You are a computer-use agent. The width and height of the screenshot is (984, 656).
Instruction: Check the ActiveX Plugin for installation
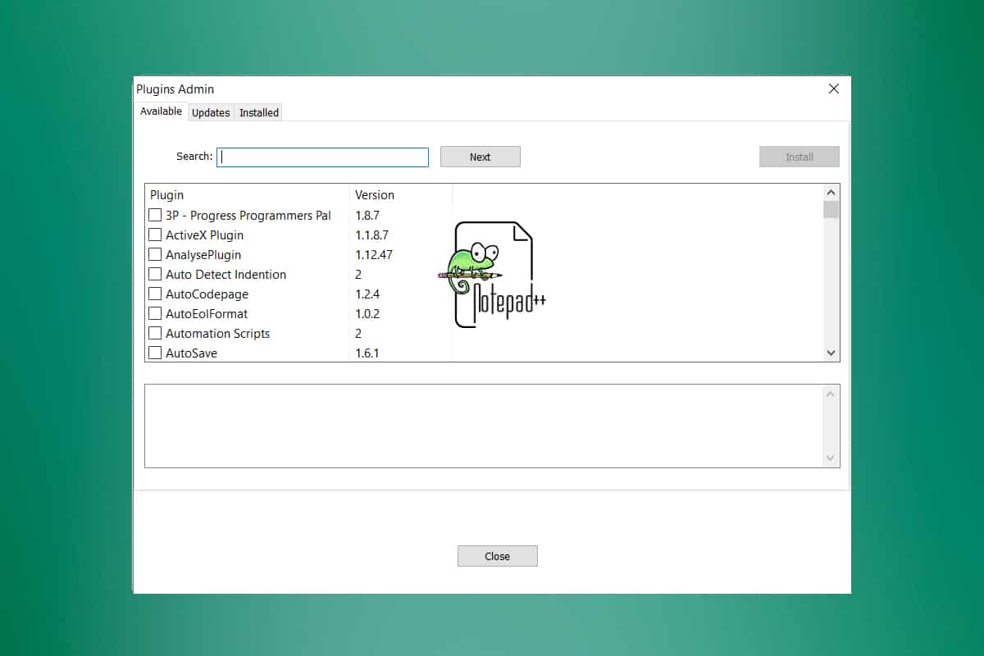click(x=155, y=235)
